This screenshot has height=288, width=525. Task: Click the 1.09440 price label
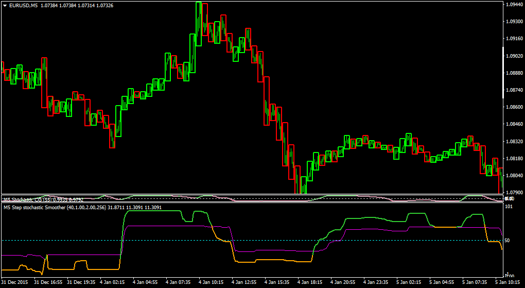tap(515, 5)
